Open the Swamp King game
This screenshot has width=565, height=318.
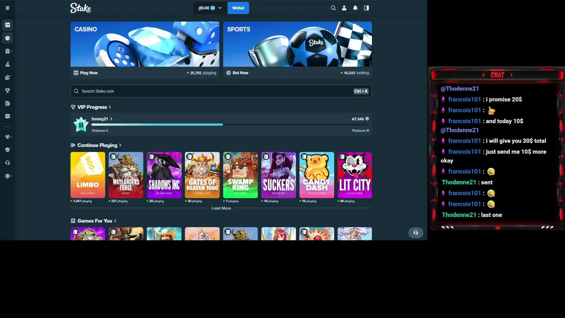(x=241, y=175)
